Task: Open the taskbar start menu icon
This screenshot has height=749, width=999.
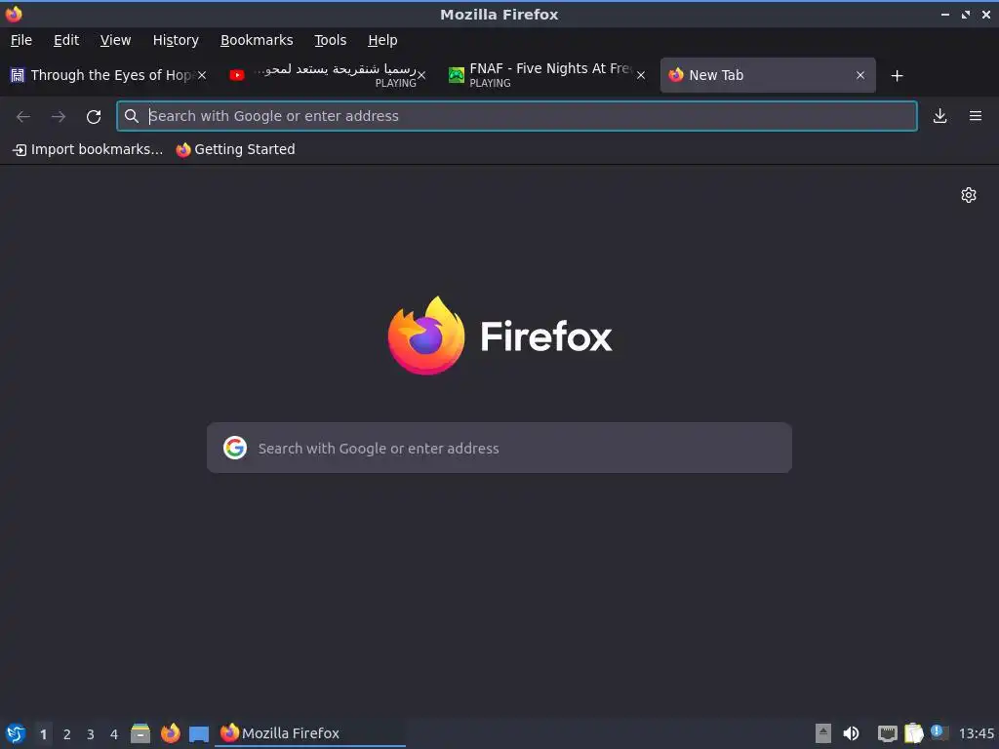Action: 16,733
